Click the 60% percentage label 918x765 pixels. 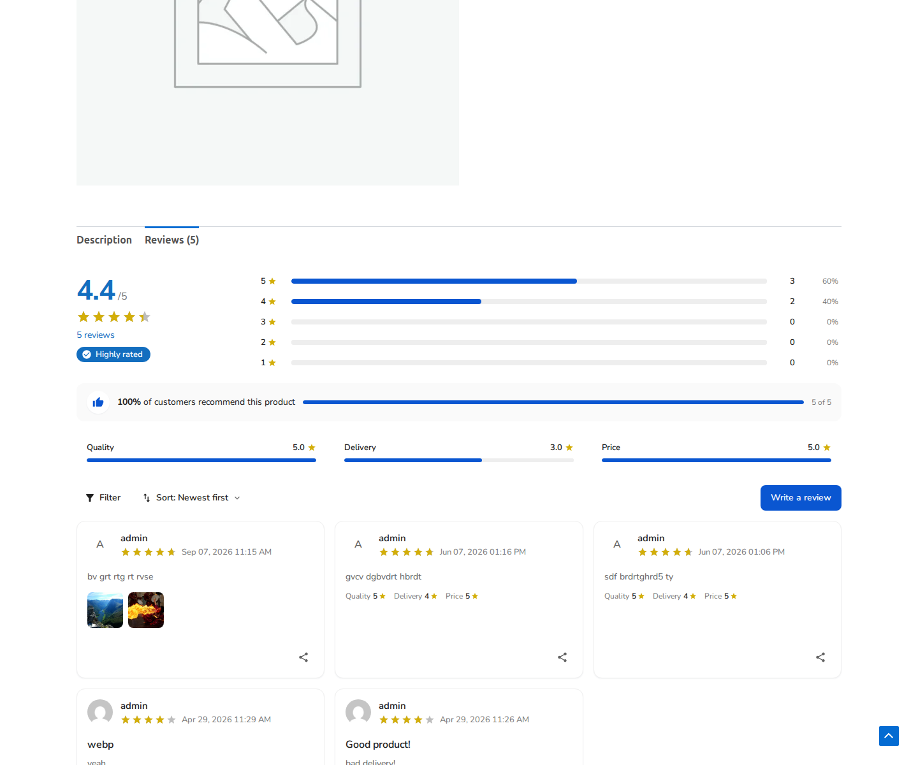click(x=830, y=281)
